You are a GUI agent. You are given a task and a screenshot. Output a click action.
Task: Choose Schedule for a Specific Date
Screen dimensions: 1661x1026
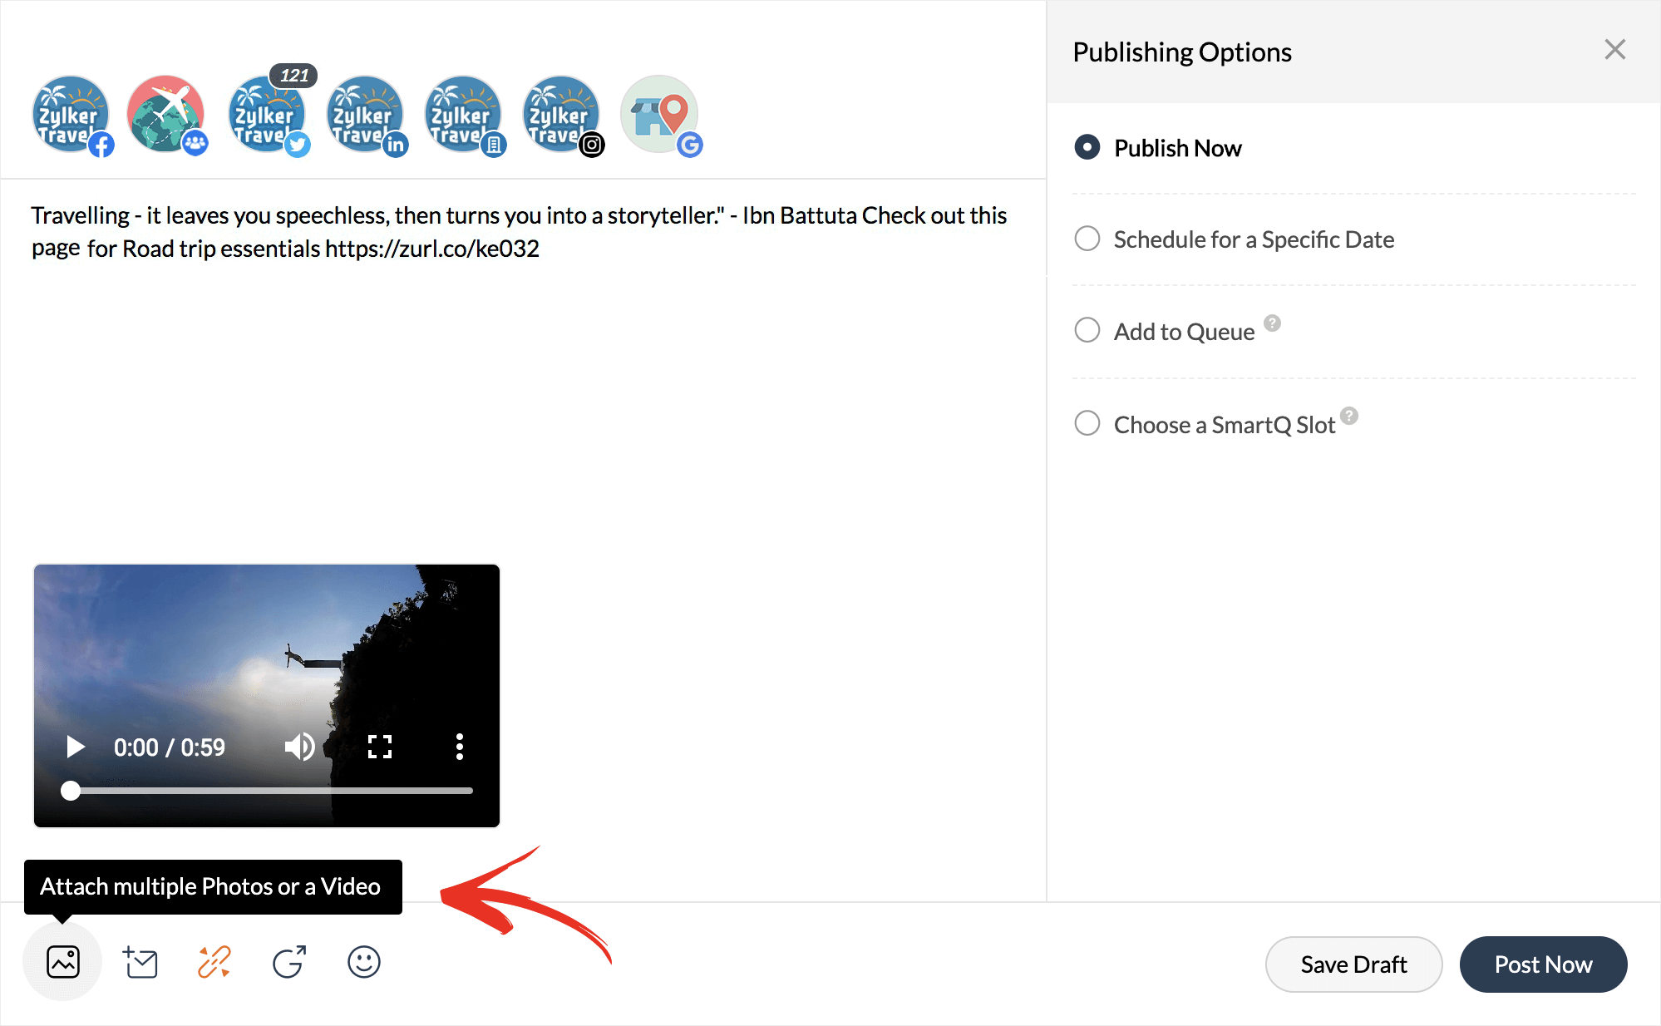coord(1087,239)
